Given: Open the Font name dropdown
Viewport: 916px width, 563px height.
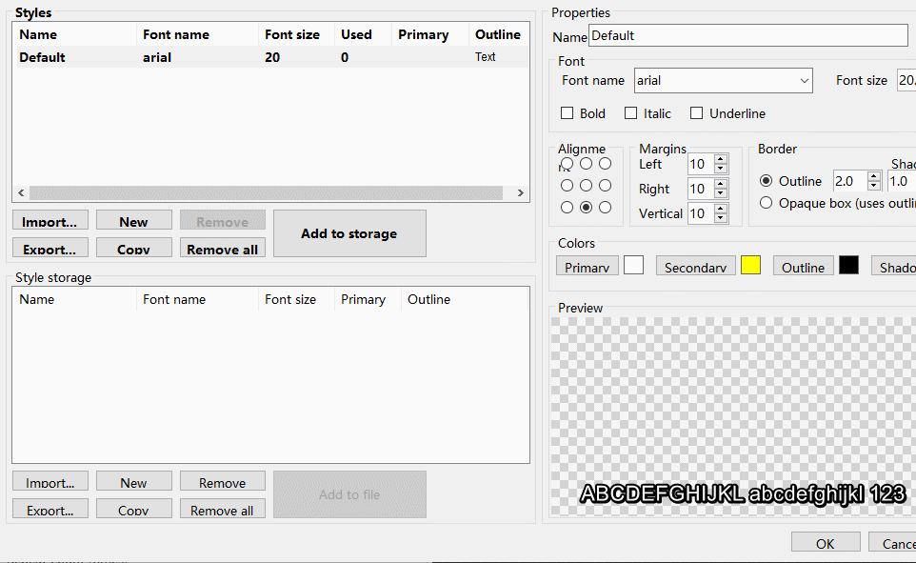Looking at the screenshot, I should [x=804, y=80].
